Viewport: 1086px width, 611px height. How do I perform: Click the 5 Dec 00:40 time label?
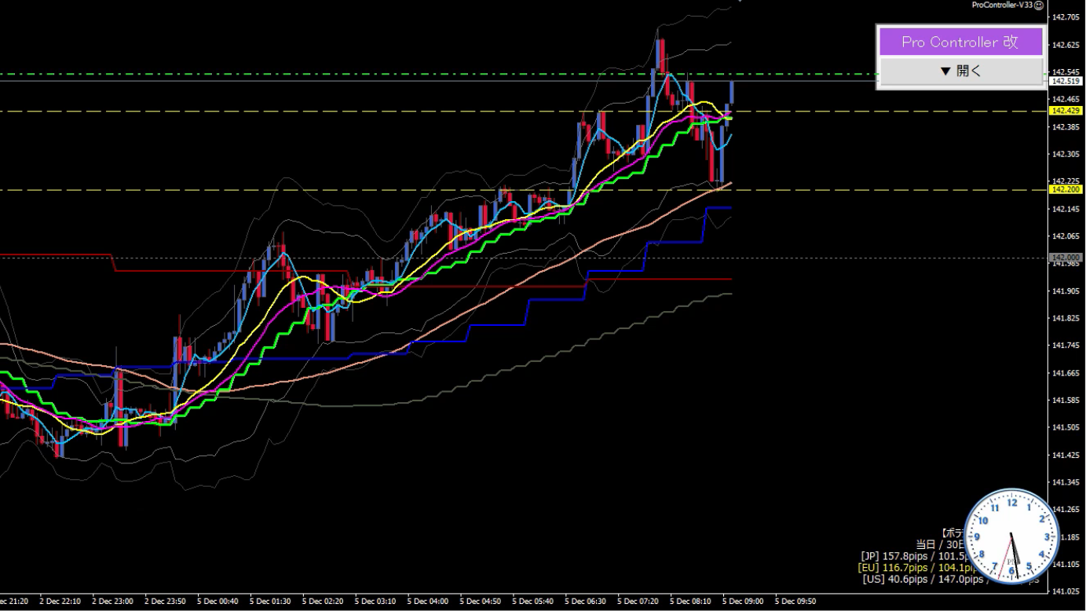coord(218,602)
